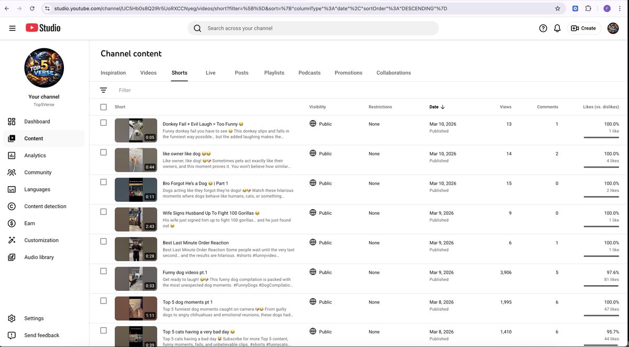Click the Languages sidebar icon
629x347 pixels.
click(x=12, y=189)
